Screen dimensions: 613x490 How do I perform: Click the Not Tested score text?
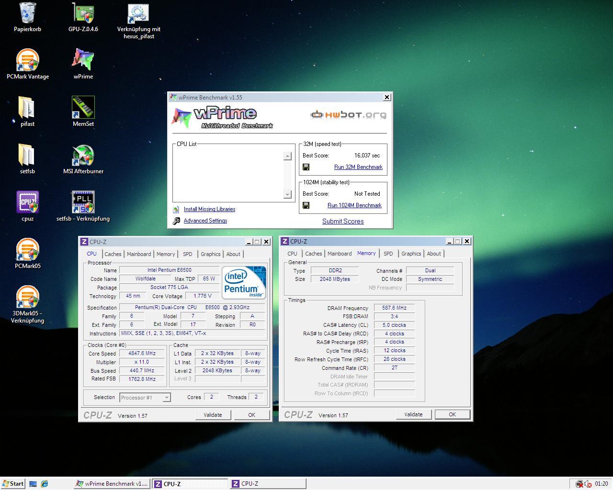point(367,194)
